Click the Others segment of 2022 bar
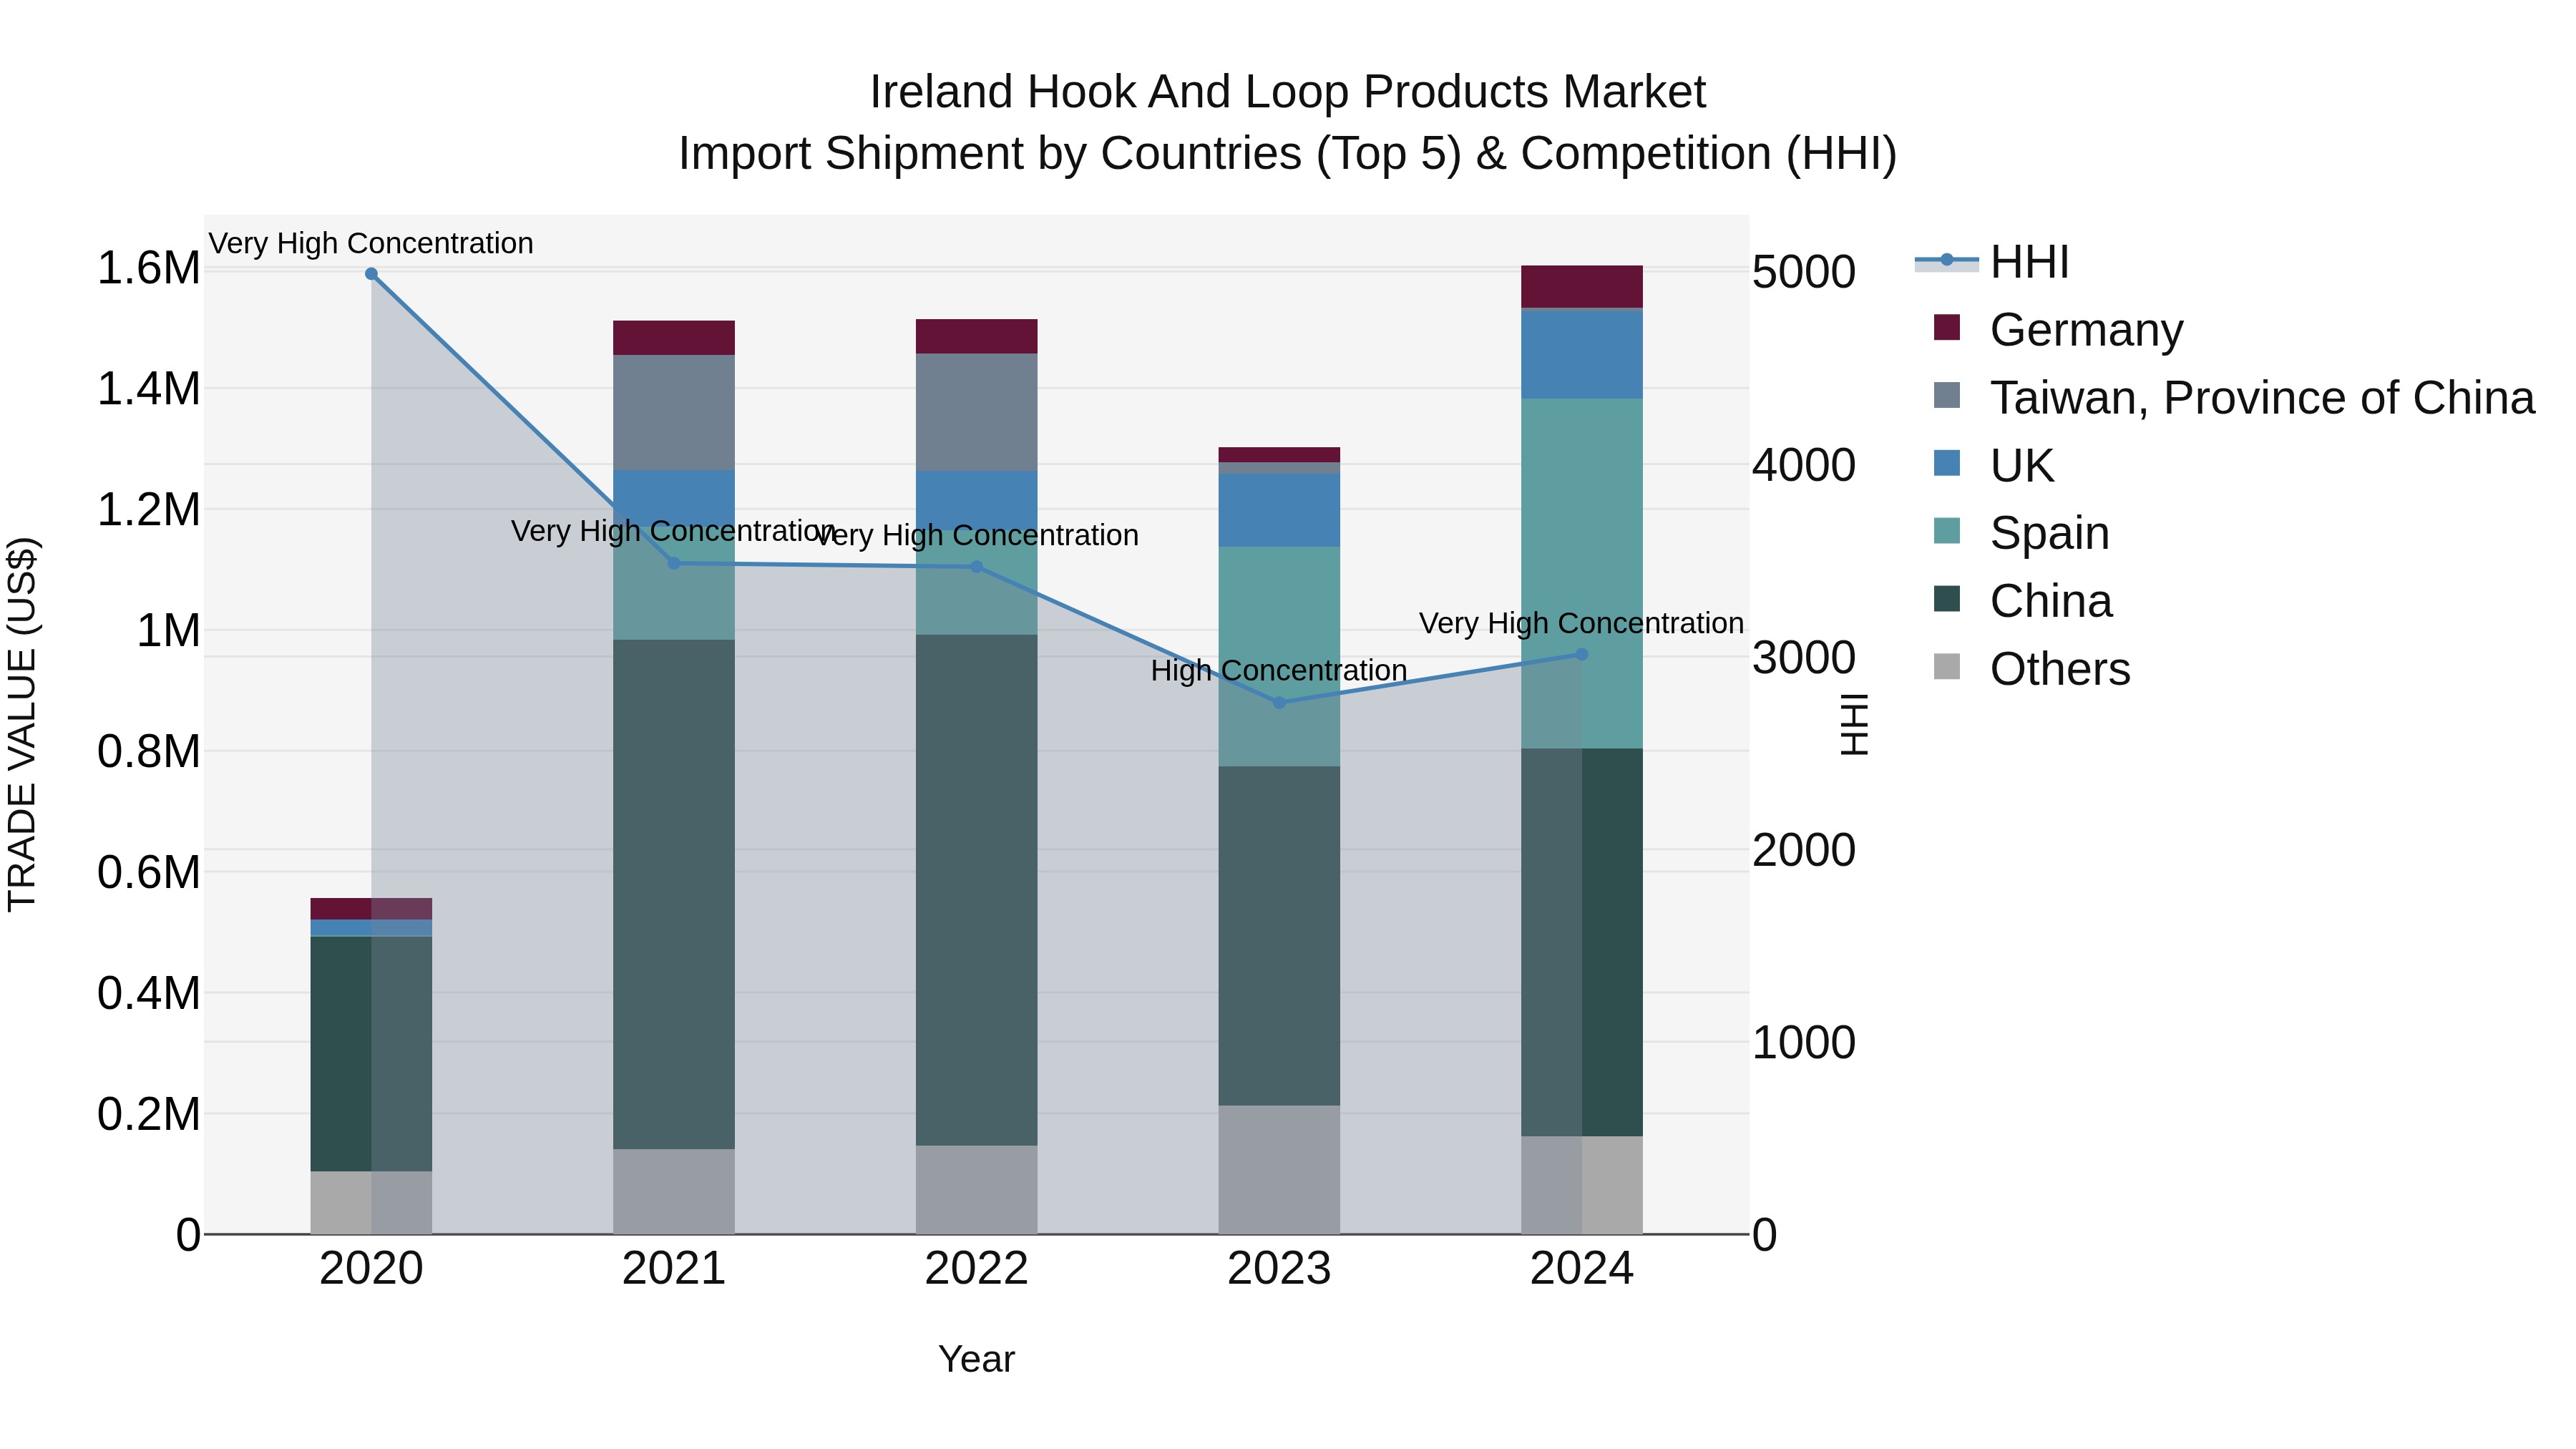This screenshot has height=1449, width=2576. [x=977, y=1190]
